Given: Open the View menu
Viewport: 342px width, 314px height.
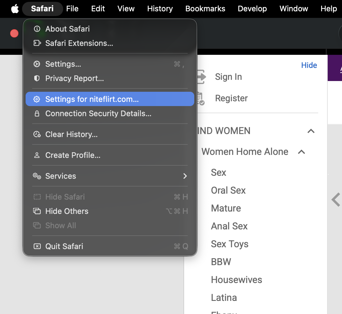Looking at the screenshot, I should pos(126,9).
